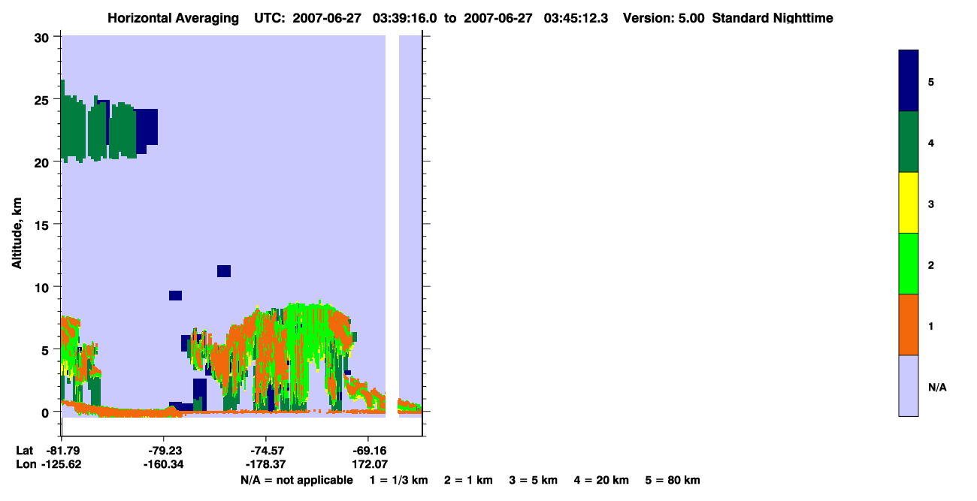Click the latitude value -81.79
Image resolution: width=977 pixels, height=501 pixels.
pyautogui.click(x=63, y=451)
